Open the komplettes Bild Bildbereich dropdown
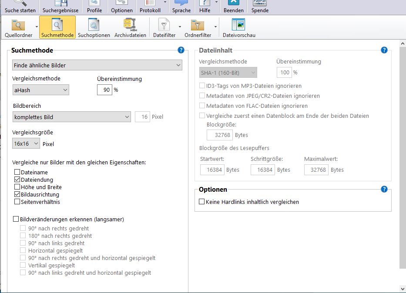 tap(71, 117)
